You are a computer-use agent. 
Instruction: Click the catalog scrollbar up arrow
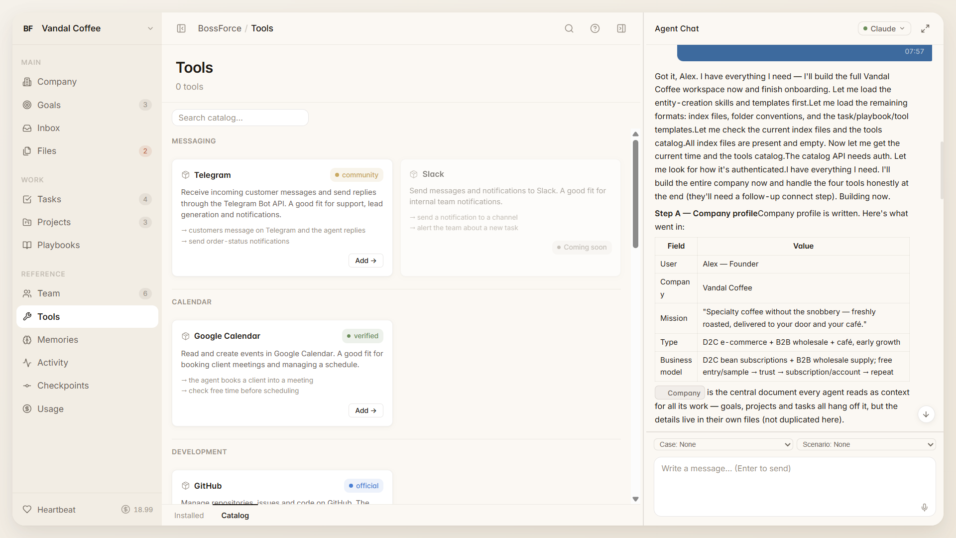(635, 134)
